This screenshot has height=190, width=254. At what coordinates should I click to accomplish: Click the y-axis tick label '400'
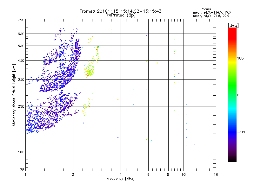pos(21,61)
